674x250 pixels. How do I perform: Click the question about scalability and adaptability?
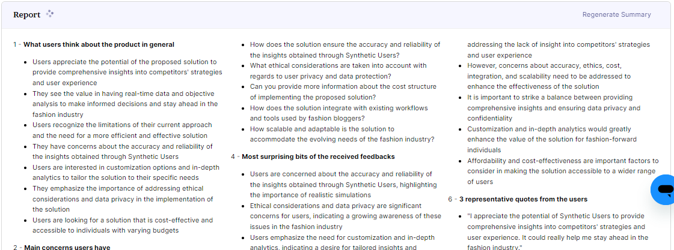tap(342, 134)
